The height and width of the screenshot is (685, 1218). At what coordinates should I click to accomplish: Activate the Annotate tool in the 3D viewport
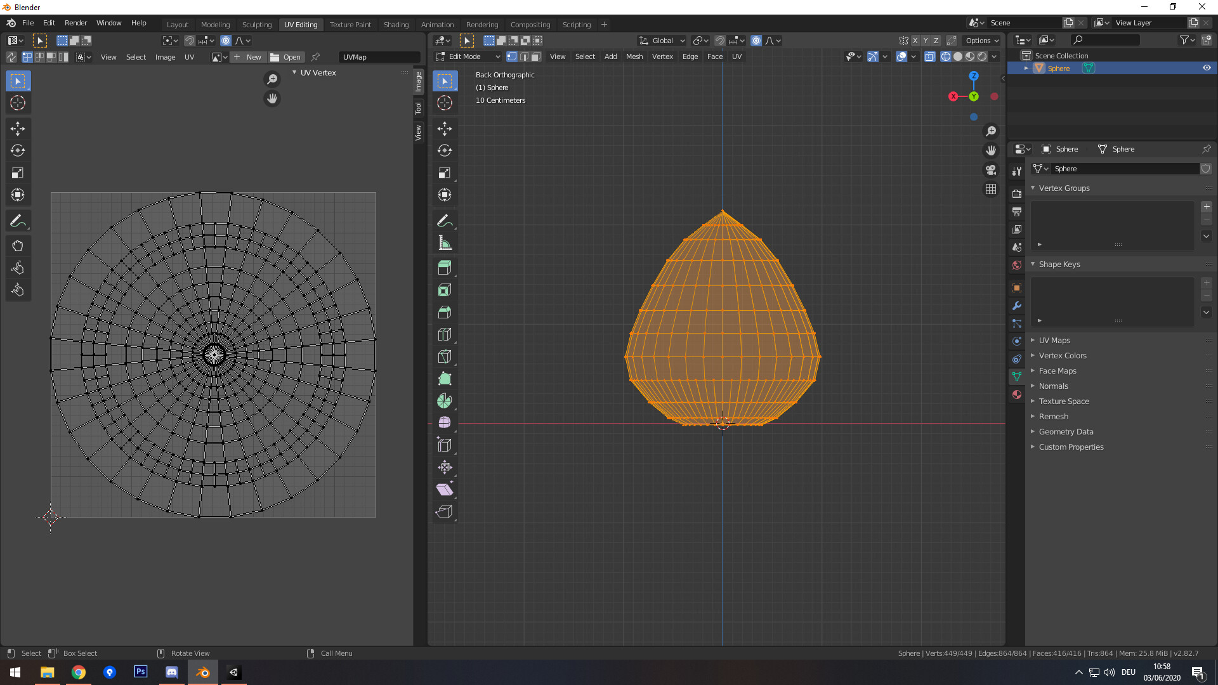[x=445, y=220]
